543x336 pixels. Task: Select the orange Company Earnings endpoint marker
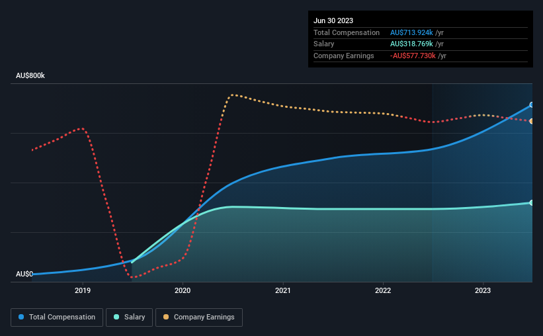532,121
